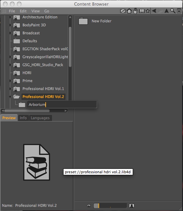
Task: Expand the BodyPaint 3D library
Action: pos(10,25)
